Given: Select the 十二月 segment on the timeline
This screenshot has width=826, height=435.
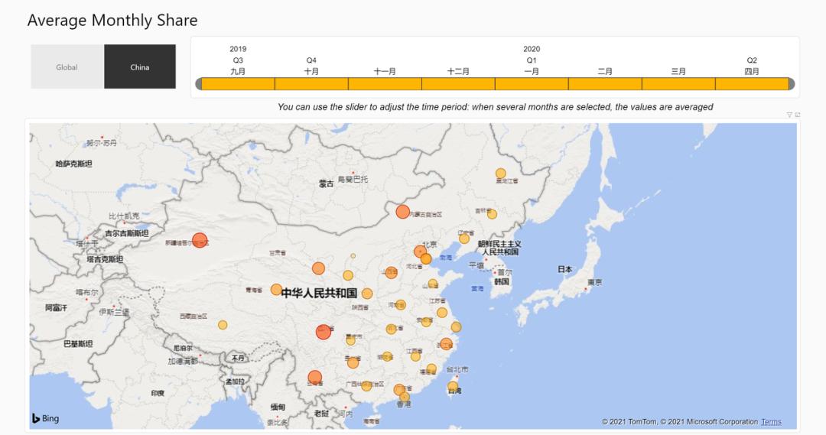Looking at the screenshot, I should click(x=458, y=84).
